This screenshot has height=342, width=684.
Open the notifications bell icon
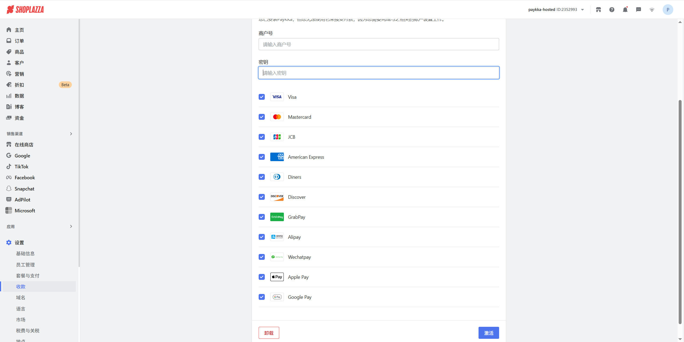[x=625, y=10]
